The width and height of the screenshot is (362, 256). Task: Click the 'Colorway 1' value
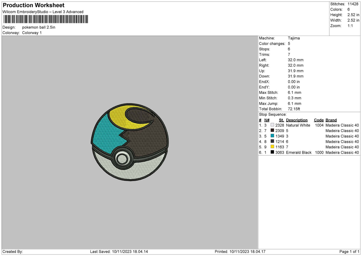32,33
